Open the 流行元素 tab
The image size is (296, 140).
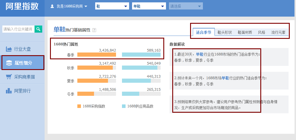(278, 33)
